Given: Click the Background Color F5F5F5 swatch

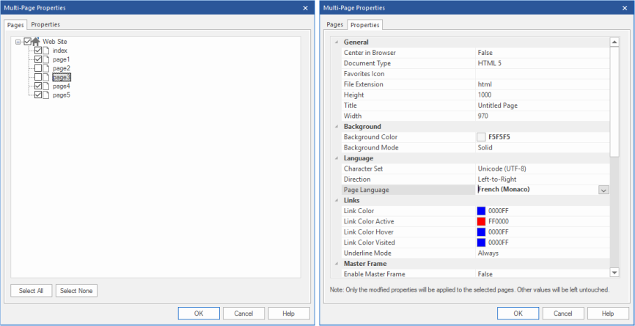Looking at the screenshot, I should 481,137.
